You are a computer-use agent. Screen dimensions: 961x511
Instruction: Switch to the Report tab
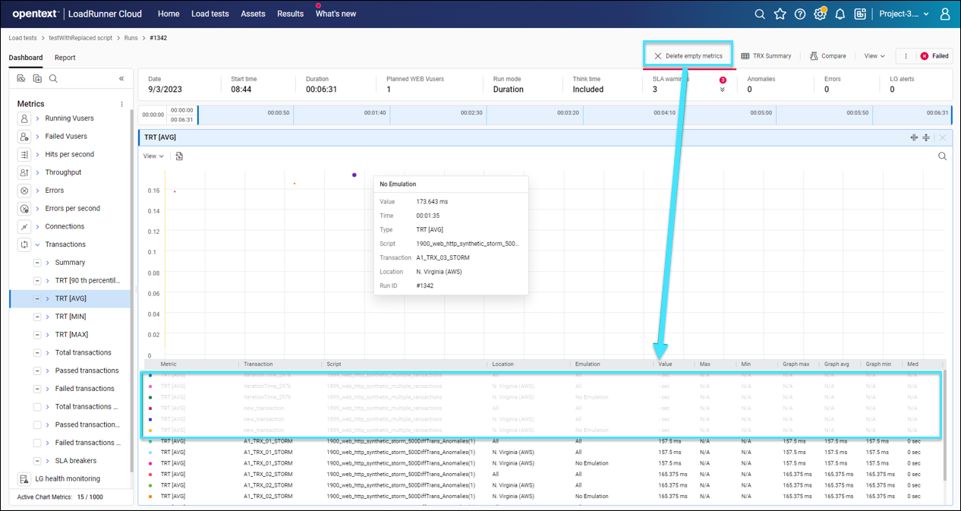[x=65, y=58]
